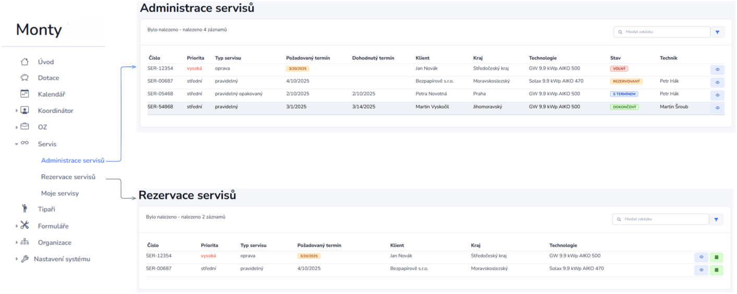Screen dimensions: 737x294
Task: Click the orange REZERVOVANÝ status badge
Action: pyautogui.click(x=626, y=81)
